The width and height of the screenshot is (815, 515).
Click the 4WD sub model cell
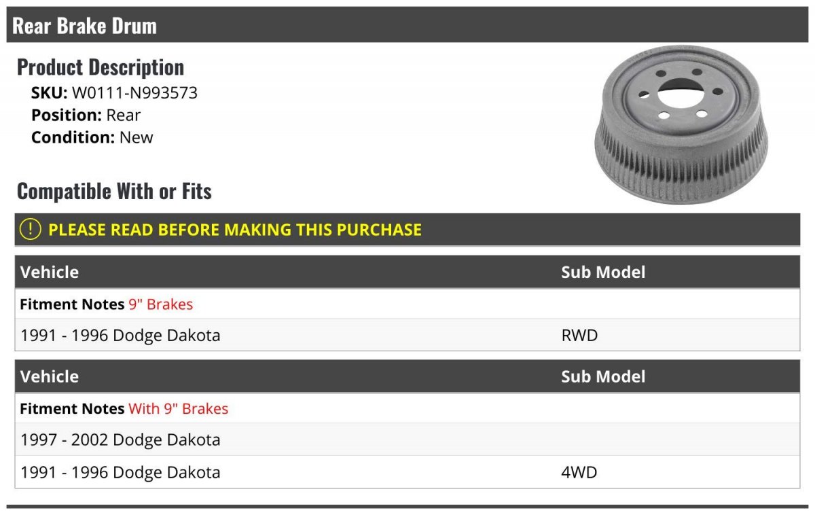(579, 472)
